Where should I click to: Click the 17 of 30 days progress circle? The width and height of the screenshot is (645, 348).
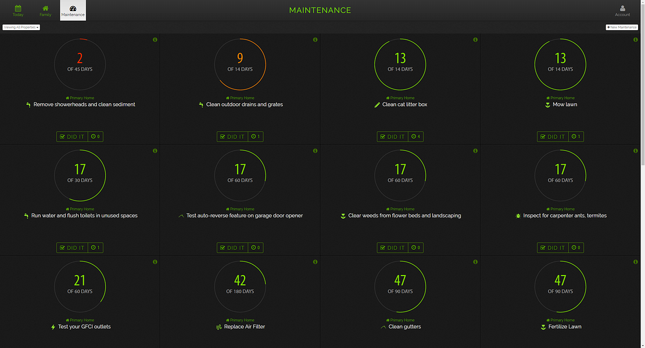pyautogui.click(x=80, y=176)
